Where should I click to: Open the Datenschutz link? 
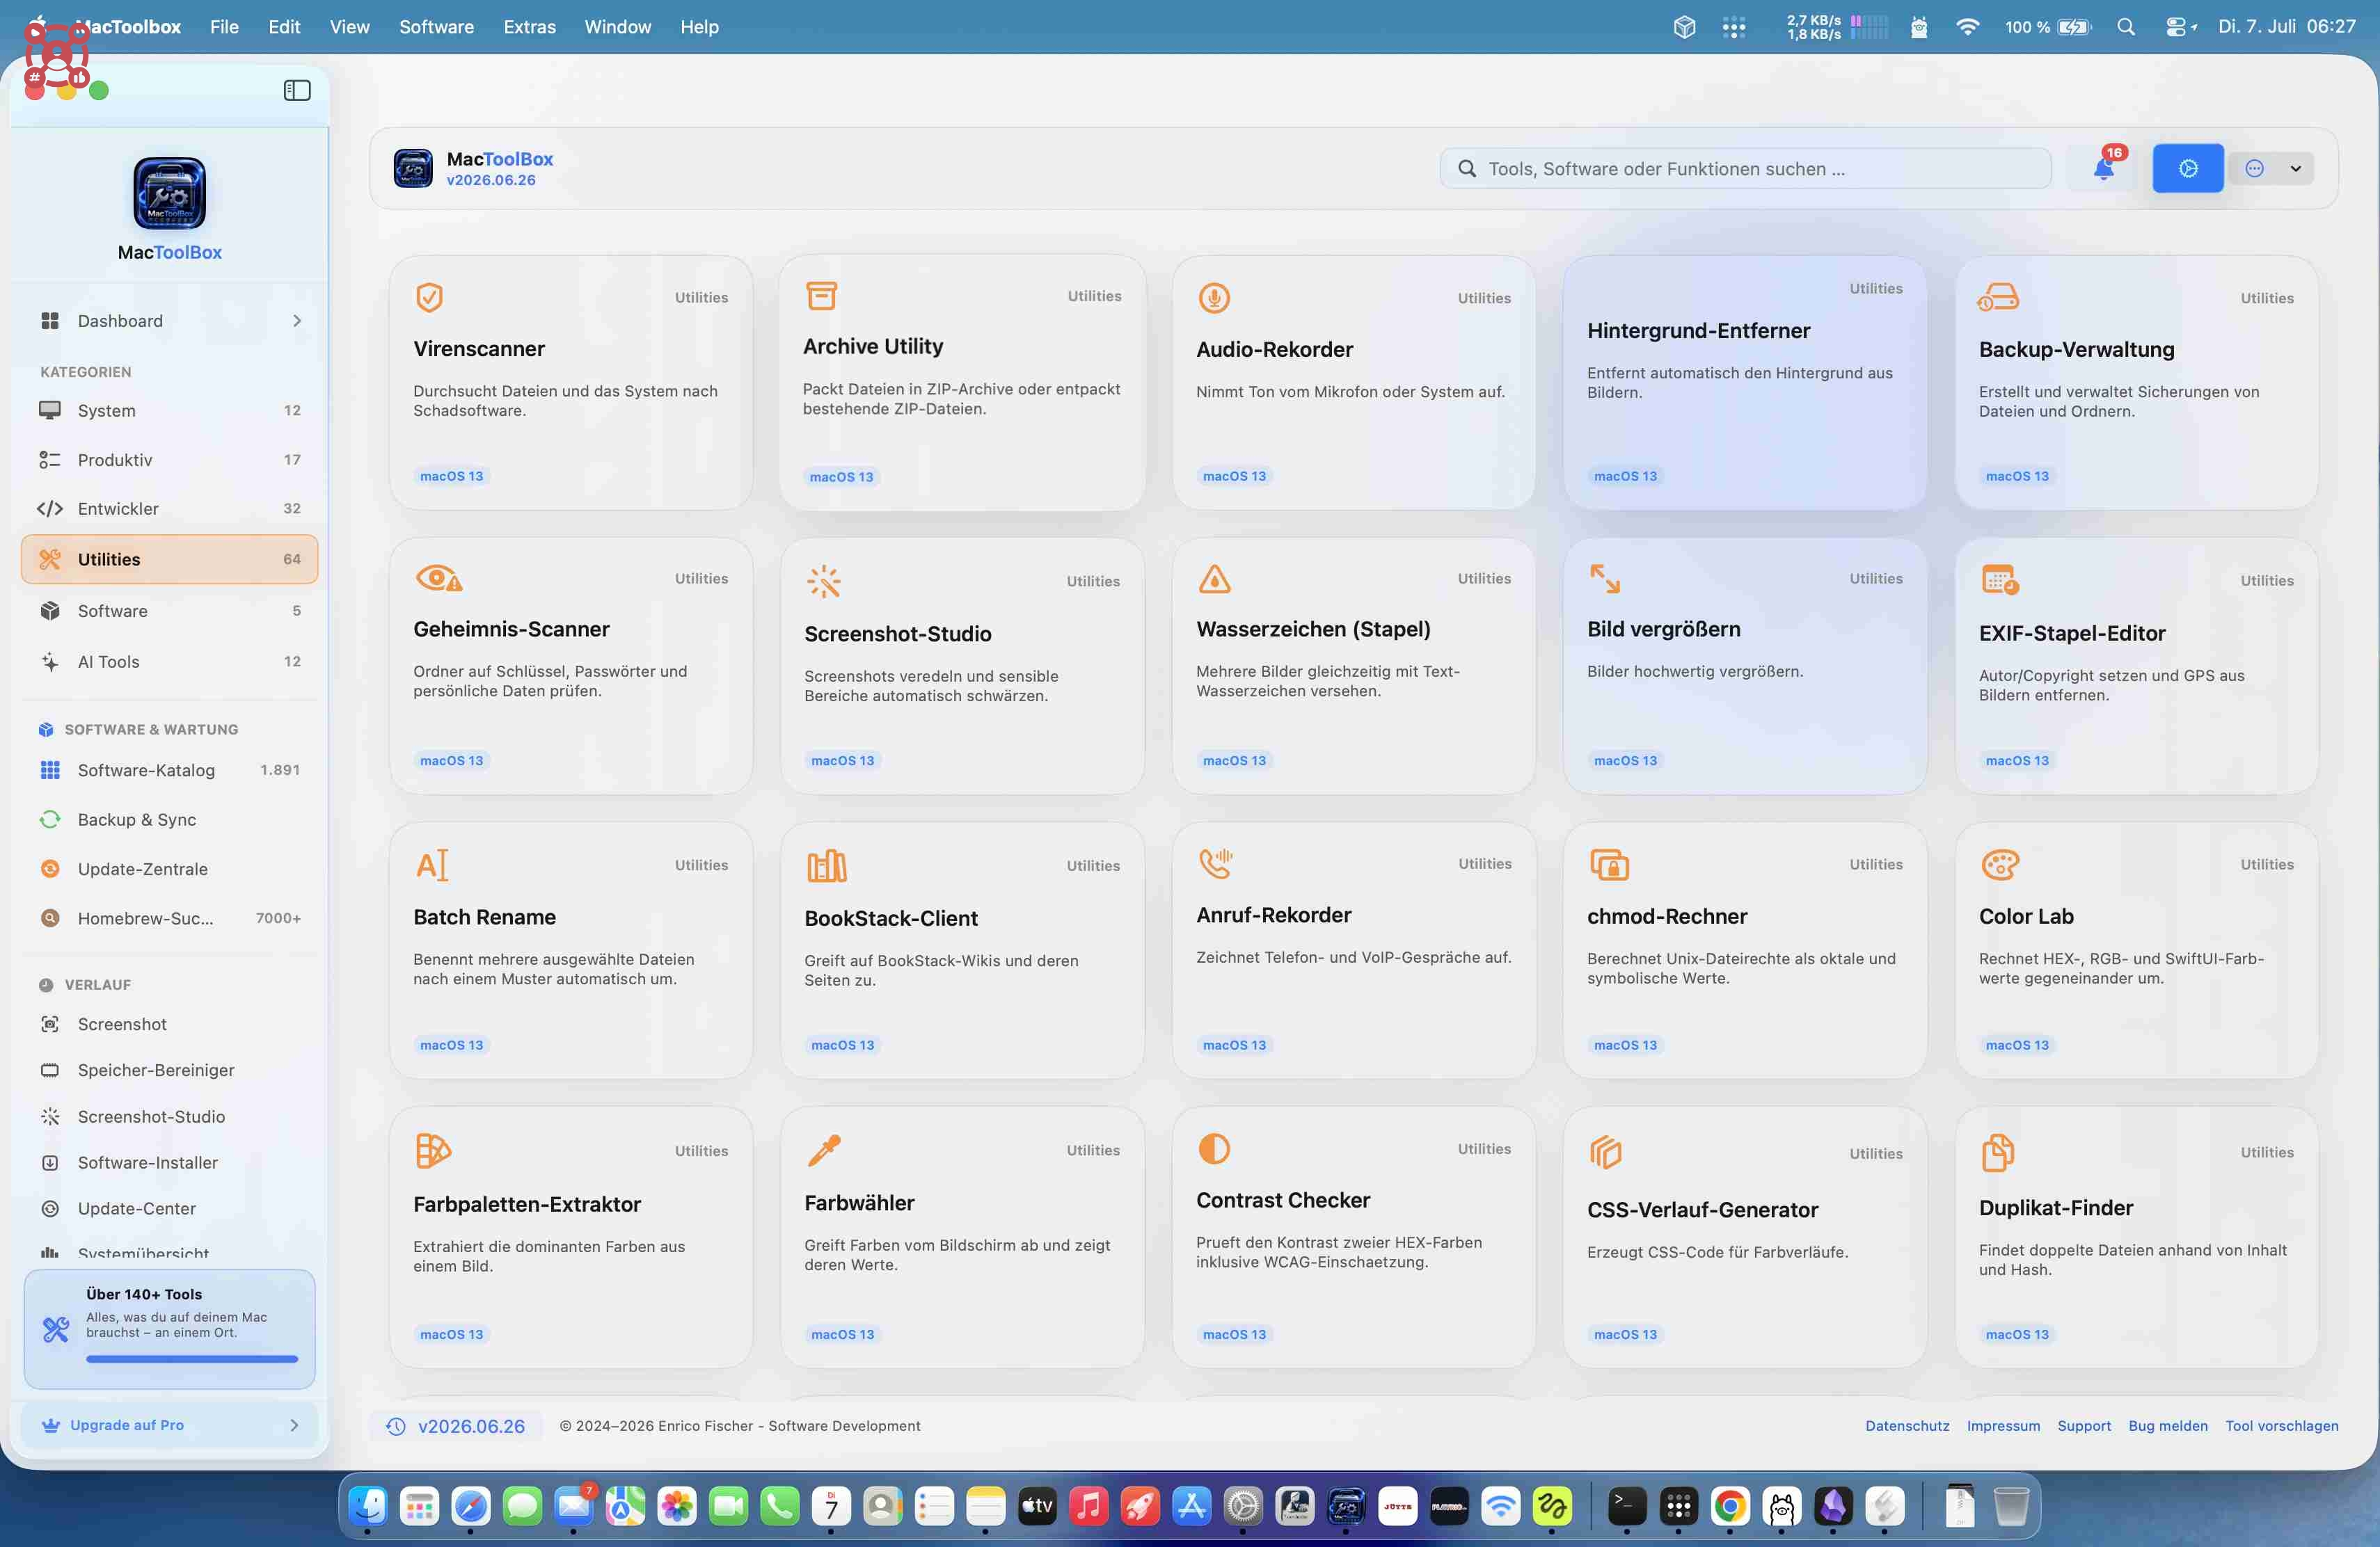[1907, 1426]
